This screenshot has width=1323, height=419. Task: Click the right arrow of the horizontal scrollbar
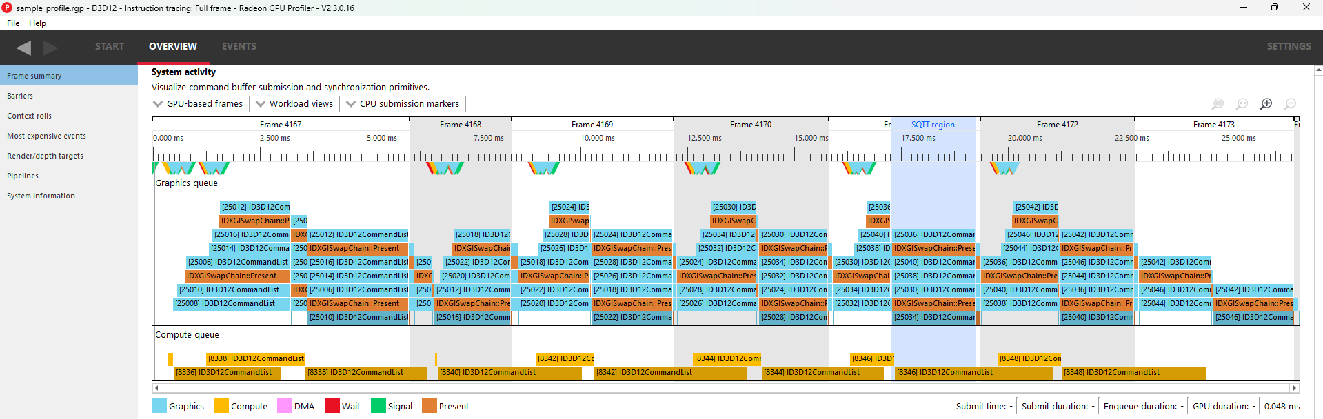[x=1294, y=388]
